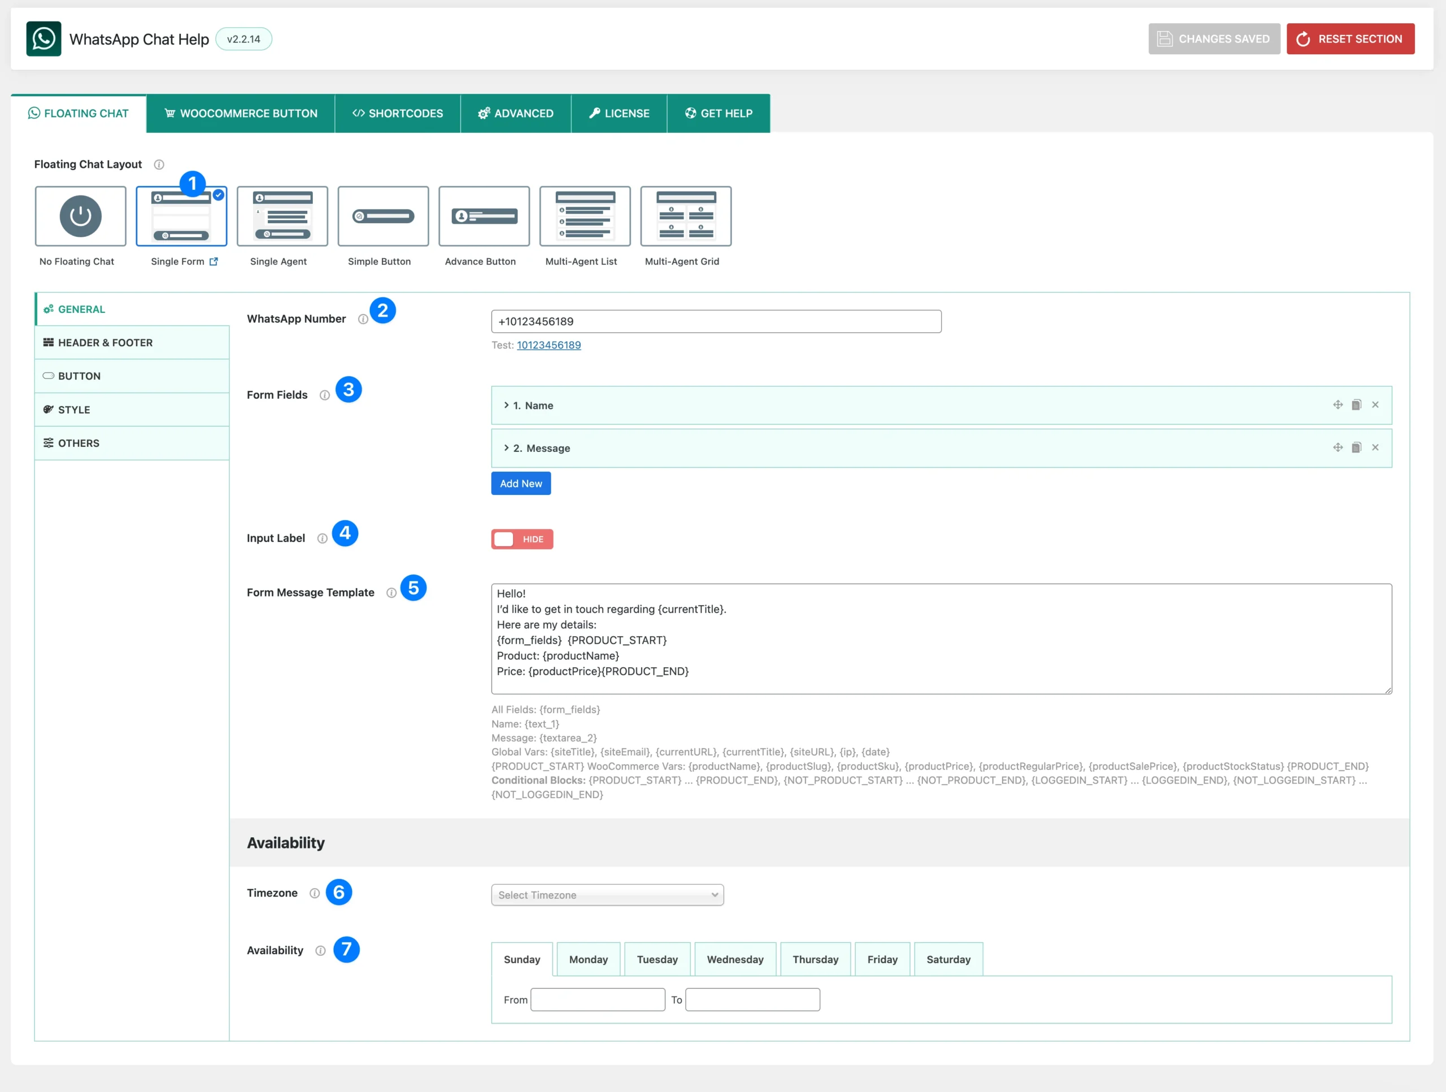Click move handle icon on Message field
Screen dimensions: 1446x1092
coord(1338,448)
